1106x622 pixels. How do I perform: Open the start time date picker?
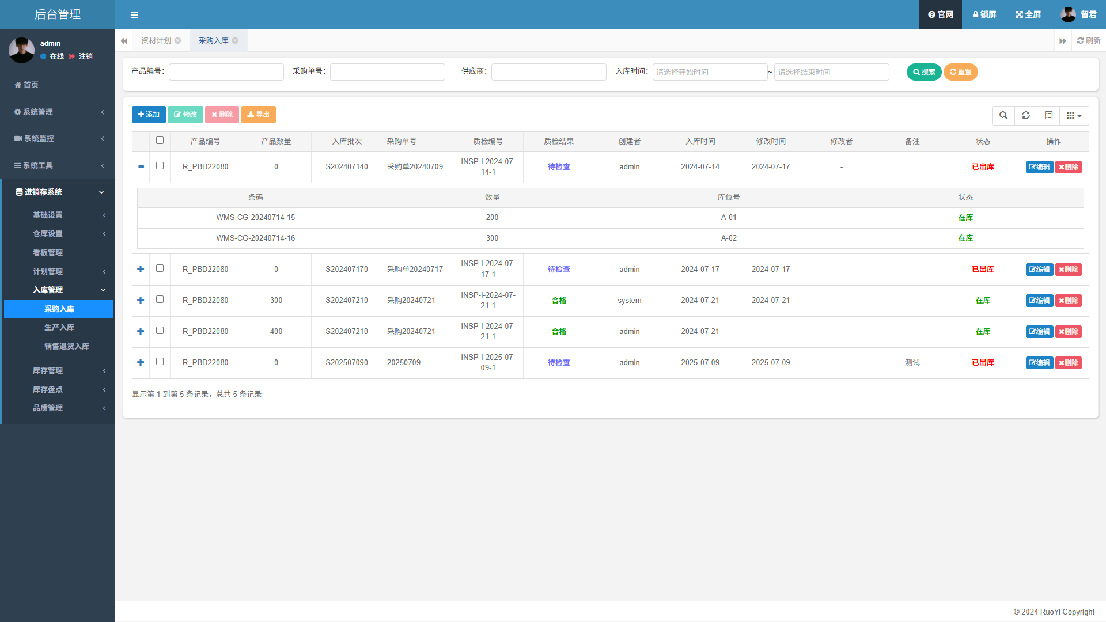point(710,72)
